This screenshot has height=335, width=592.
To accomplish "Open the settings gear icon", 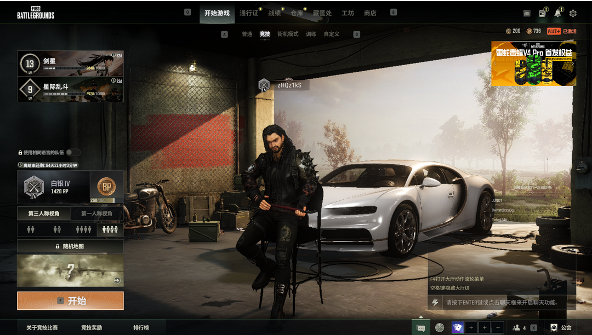I will click(x=573, y=13).
